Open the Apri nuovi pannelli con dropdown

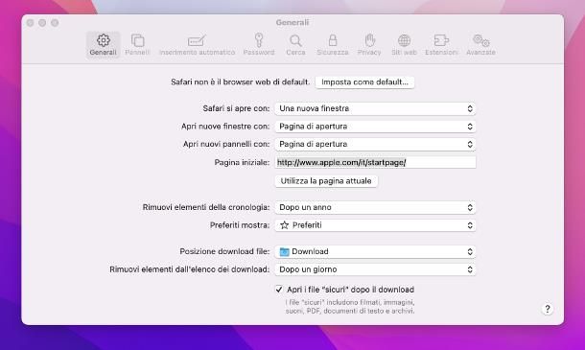pyautogui.click(x=375, y=144)
